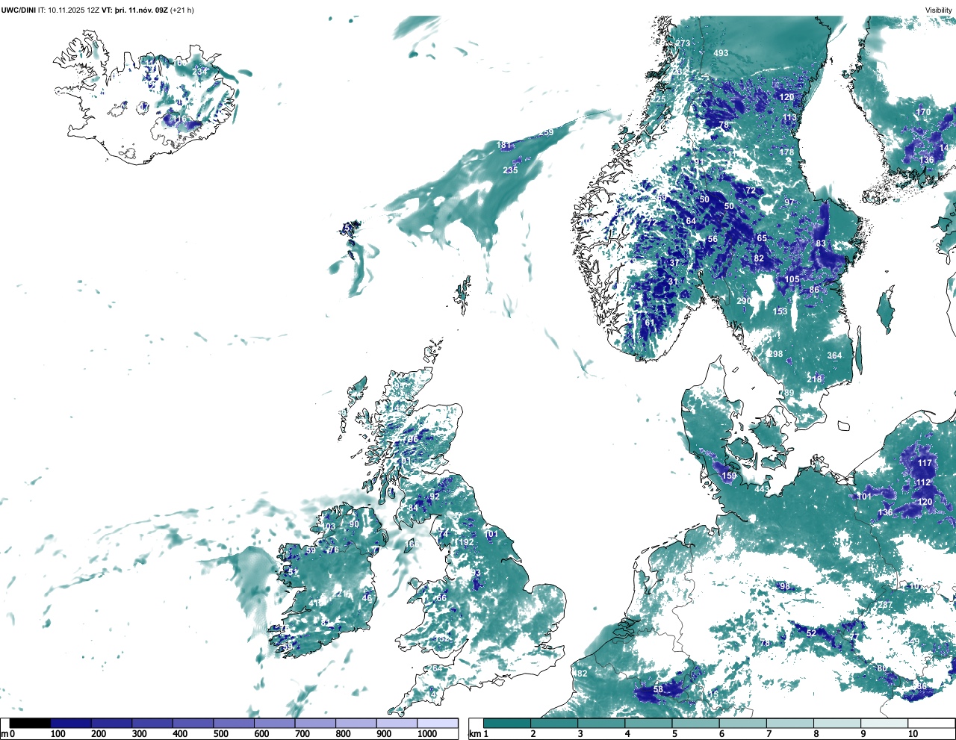Click the 235 value over the Norwegian Sea
Screen dimensions: 956x740
point(510,170)
